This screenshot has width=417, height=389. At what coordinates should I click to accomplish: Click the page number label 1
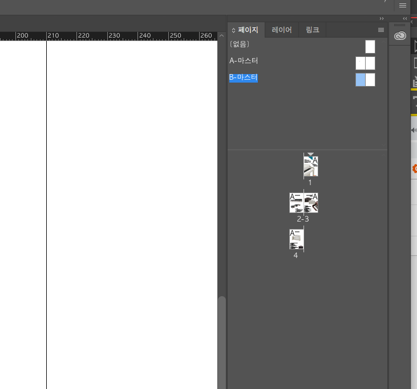tap(310, 183)
